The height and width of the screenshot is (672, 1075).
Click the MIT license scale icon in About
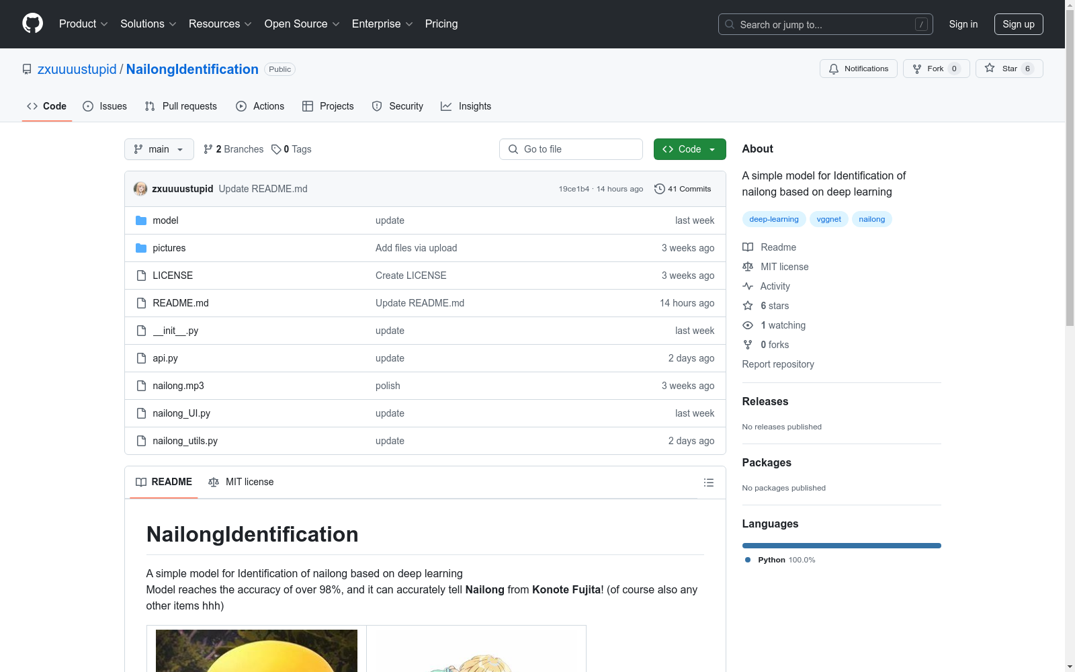click(748, 267)
